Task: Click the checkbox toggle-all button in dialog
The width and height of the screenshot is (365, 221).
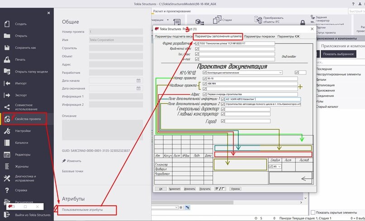Action: tap(220, 189)
